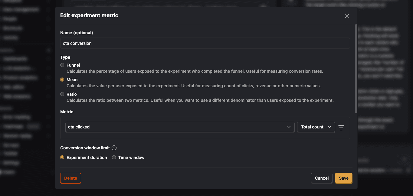Select the Funnel metric type
Viewport: 413px width, 196px height.
click(62, 65)
